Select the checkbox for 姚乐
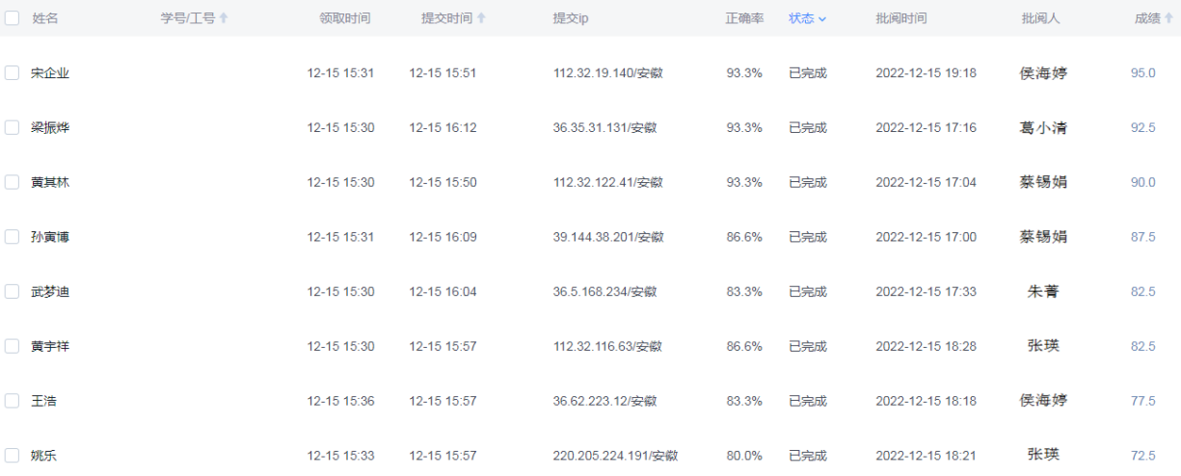The width and height of the screenshot is (1181, 476). pos(12,455)
